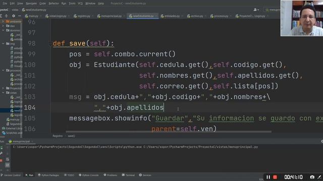
Task: Open the Tools menu
Action: pyautogui.click(x=72, y=4)
